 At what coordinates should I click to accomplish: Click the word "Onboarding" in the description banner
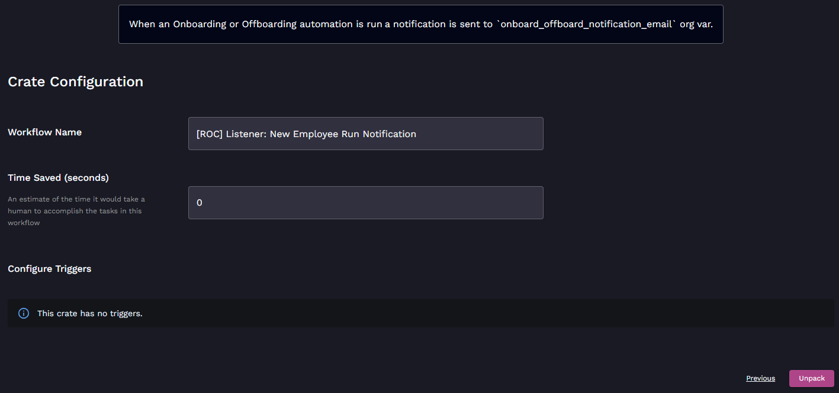pos(200,24)
